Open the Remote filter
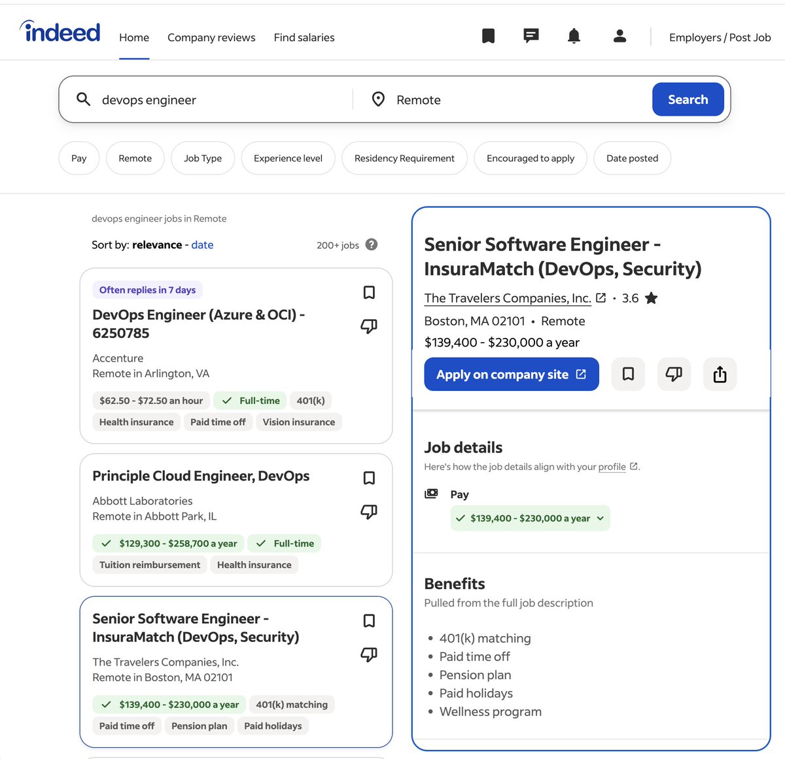785x759 pixels. point(135,158)
